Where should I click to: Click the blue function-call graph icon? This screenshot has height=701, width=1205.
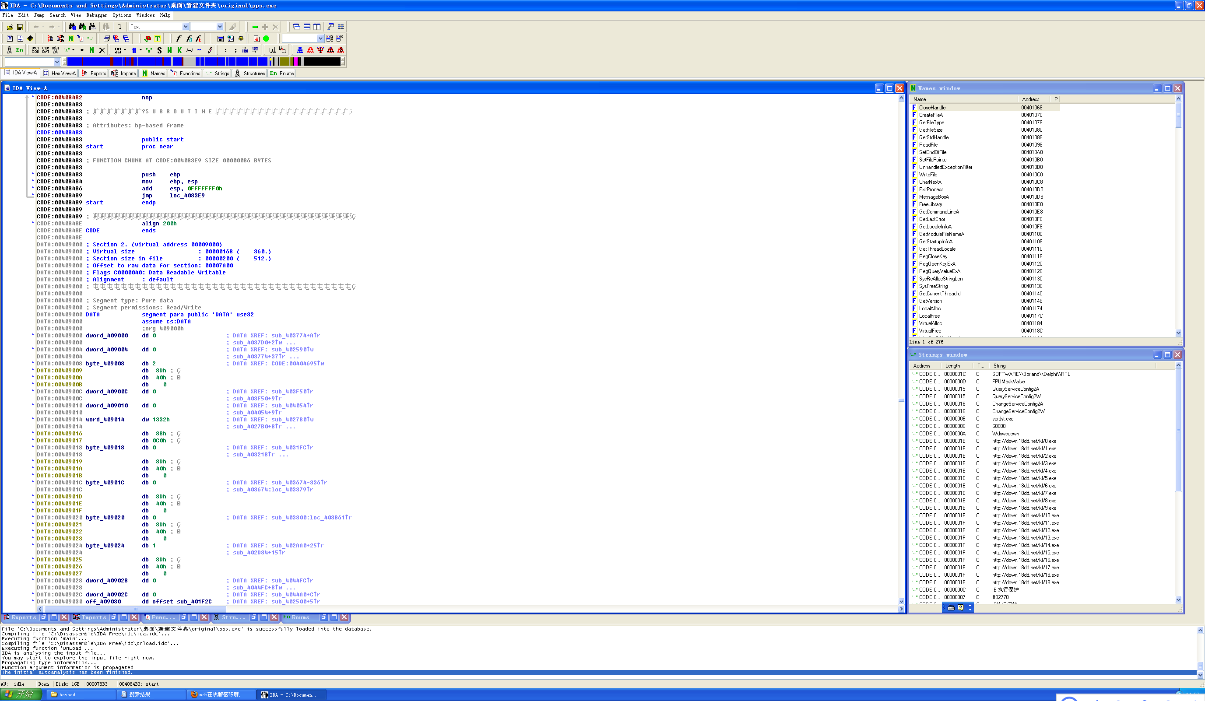(300, 50)
